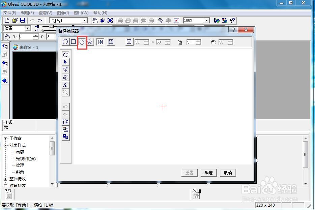Image resolution: width=315 pixels, height=210 pixels.
Task: Click the insert geometric sphere icon
Action: pyautogui.click(x=5, y=81)
